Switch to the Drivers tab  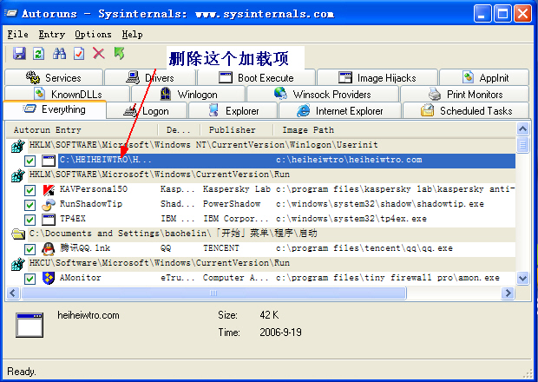coord(150,77)
